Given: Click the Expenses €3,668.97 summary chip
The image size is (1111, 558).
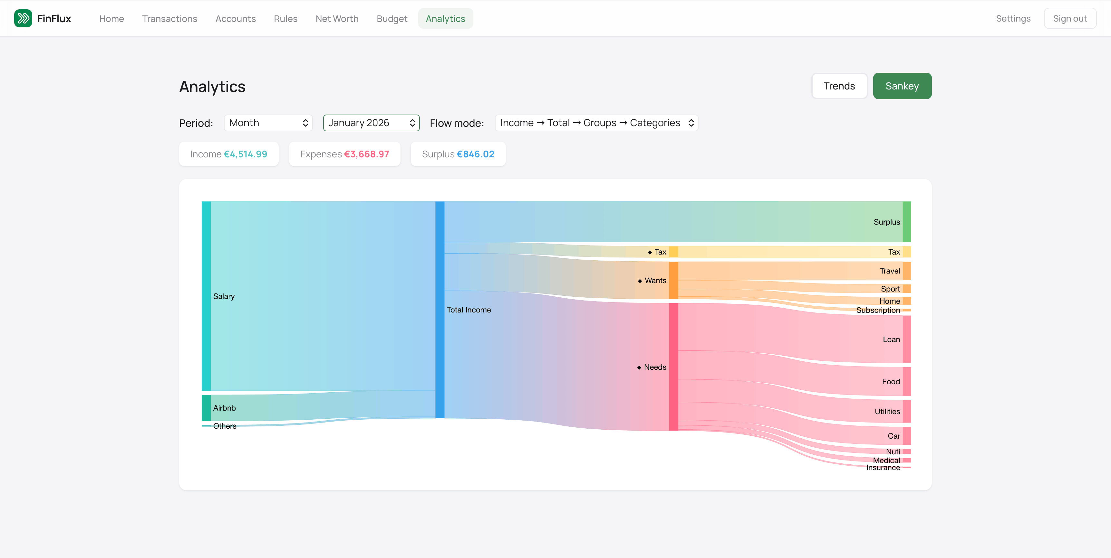Looking at the screenshot, I should [344, 154].
